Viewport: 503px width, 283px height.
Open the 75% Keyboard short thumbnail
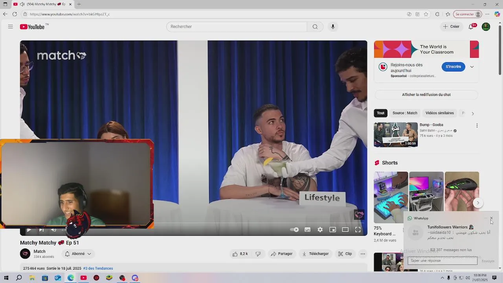click(391, 197)
